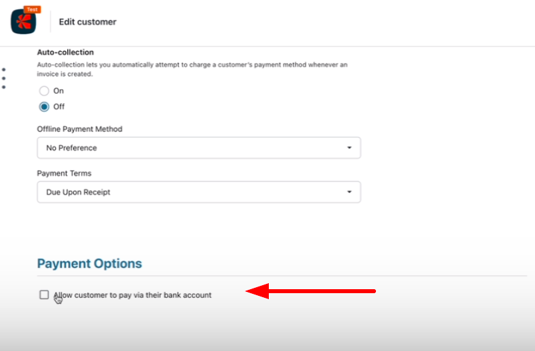535x351 pixels.
Task: Select the Off radio button
Action: tap(44, 106)
